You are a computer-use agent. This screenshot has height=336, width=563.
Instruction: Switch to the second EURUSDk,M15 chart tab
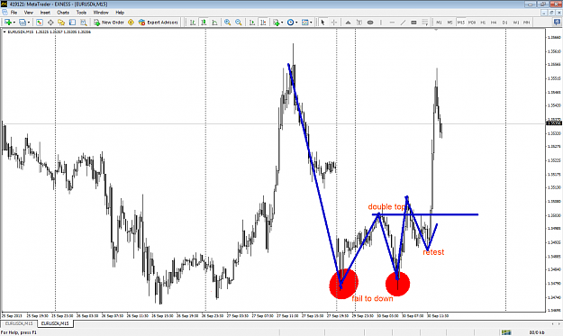pyautogui.click(x=55, y=323)
